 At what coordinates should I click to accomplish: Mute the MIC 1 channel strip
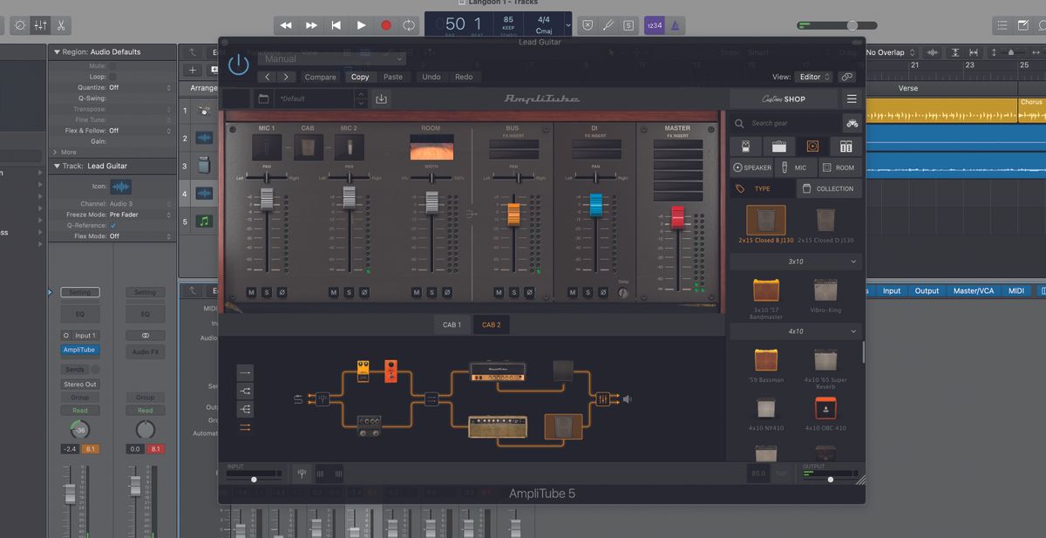tap(251, 292)
